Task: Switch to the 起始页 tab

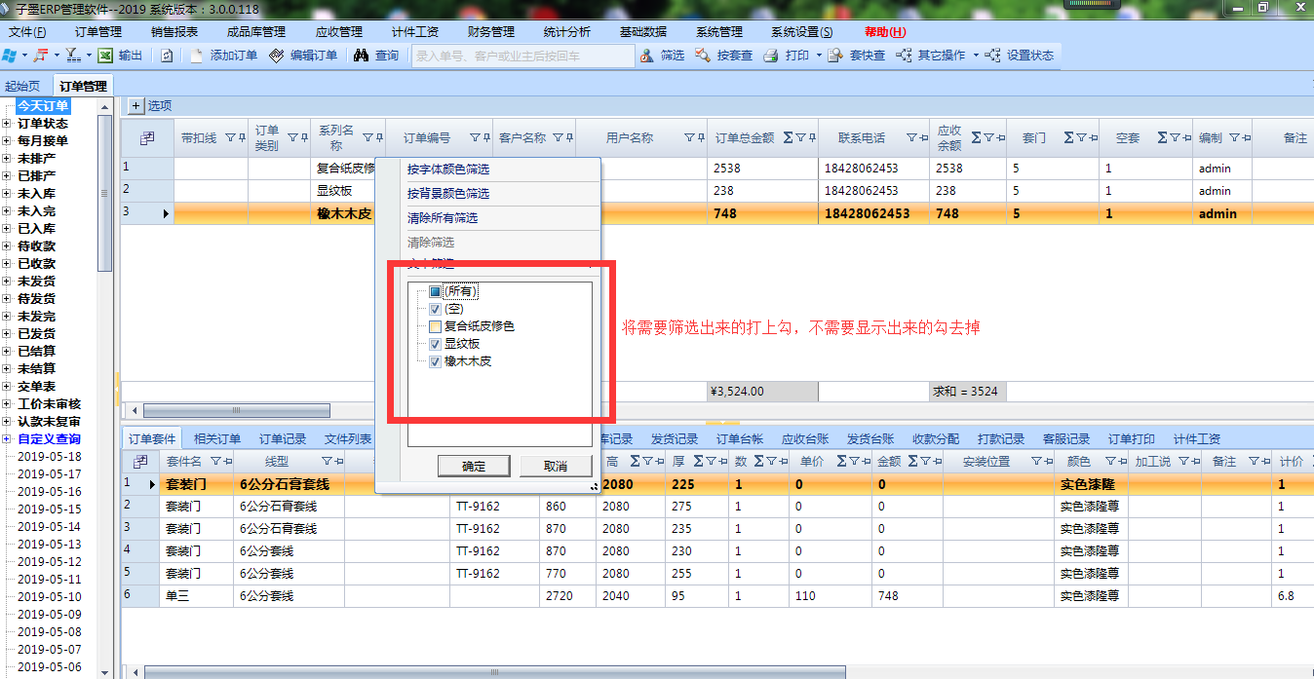Action: coord(23,86)
